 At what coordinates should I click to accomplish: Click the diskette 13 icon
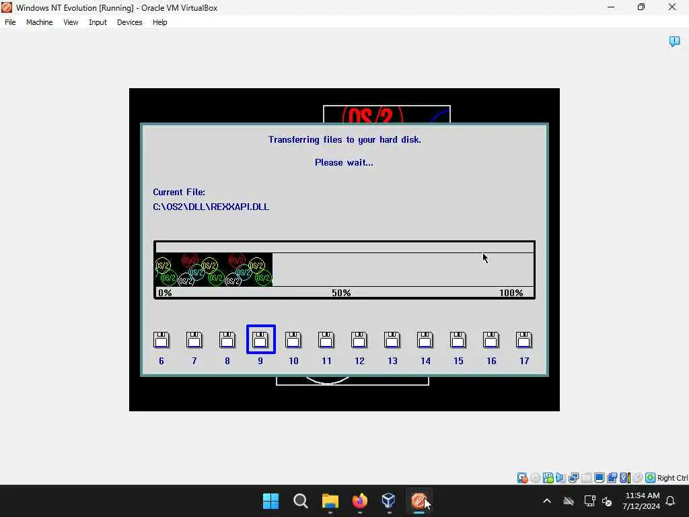point(392,340)
